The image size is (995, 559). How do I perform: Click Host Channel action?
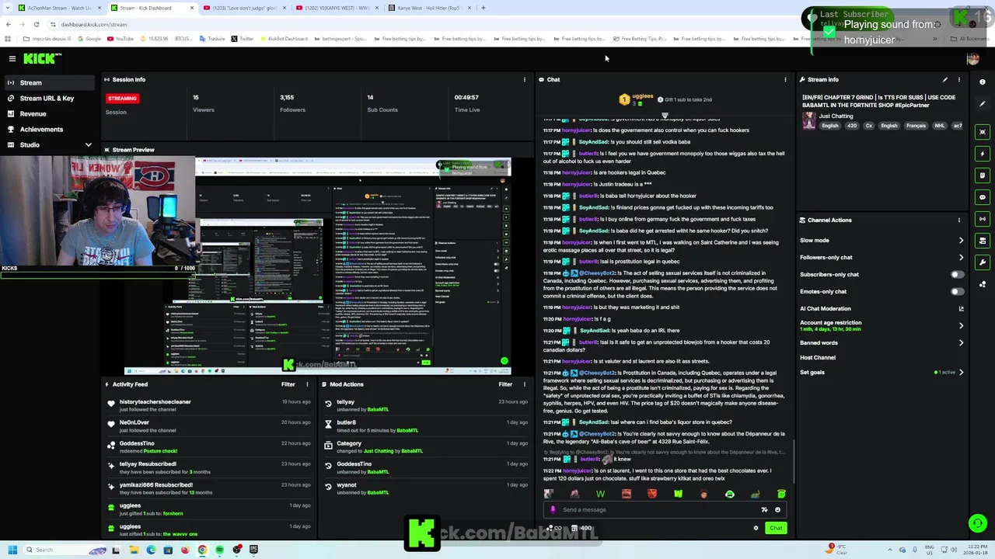pos(818,357)
